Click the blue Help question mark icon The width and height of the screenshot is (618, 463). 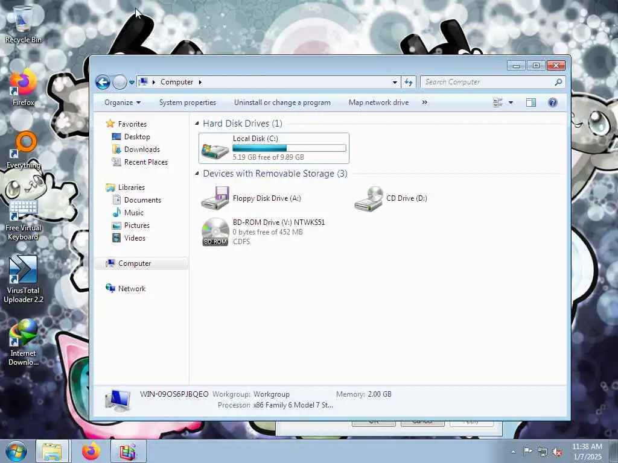click(553, 102)
